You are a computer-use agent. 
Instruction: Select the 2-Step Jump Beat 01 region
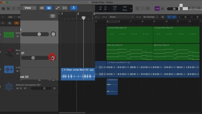click(153, 69)
